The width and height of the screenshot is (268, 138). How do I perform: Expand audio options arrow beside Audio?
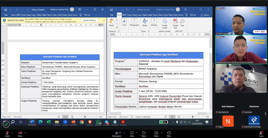pyautogui.click(x=12, y=133)
